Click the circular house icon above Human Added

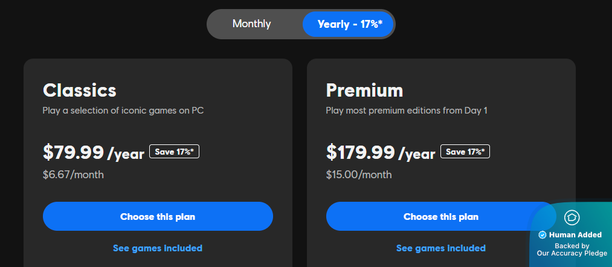click(x=572, y=217)
